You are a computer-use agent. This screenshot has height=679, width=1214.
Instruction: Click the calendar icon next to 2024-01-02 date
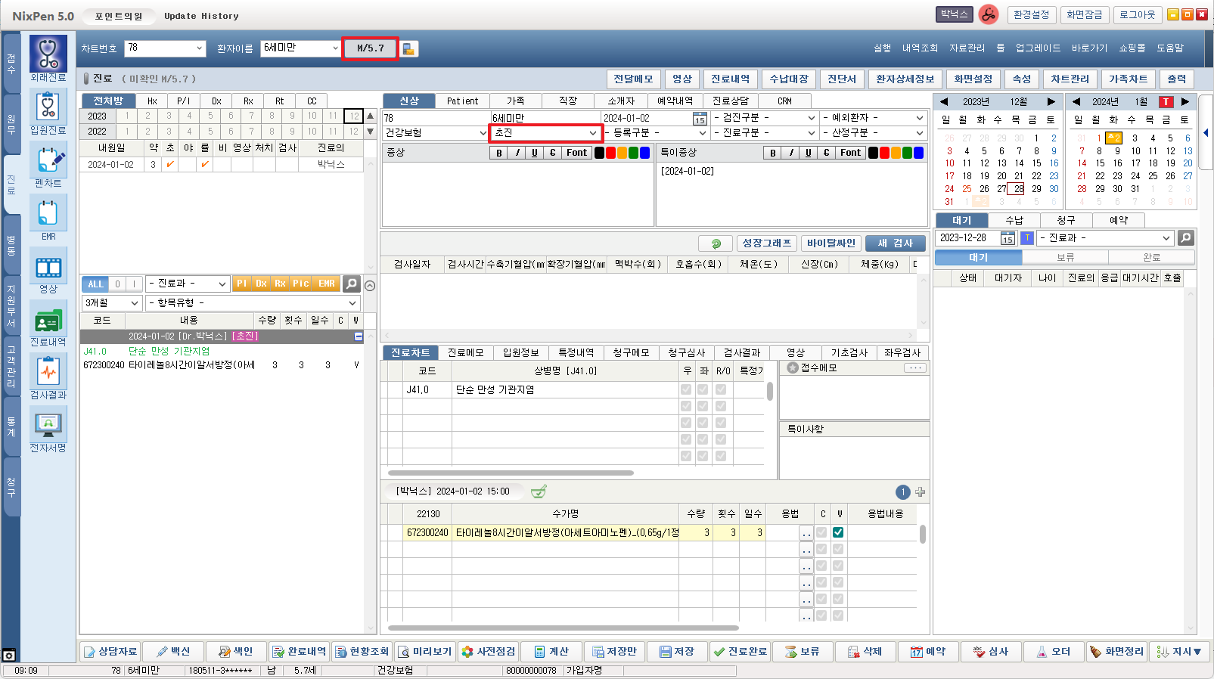[700, 119]
